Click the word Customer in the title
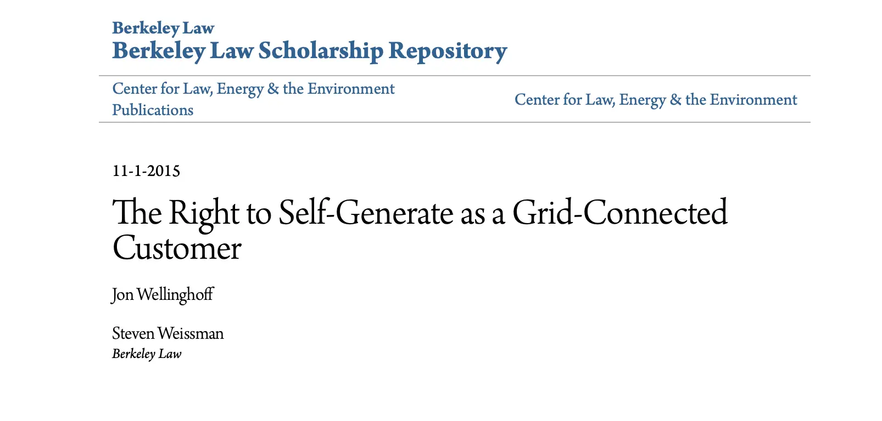The height and width of the screenshot is (421, 882). click(x=177, y=248)
